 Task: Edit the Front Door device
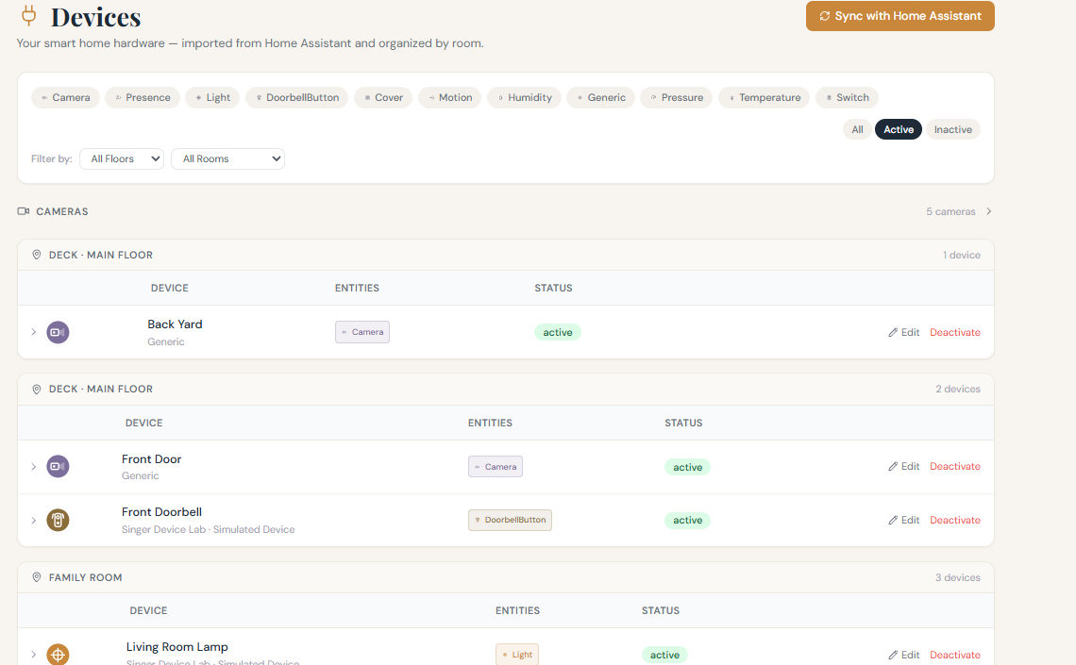point(904,466)
